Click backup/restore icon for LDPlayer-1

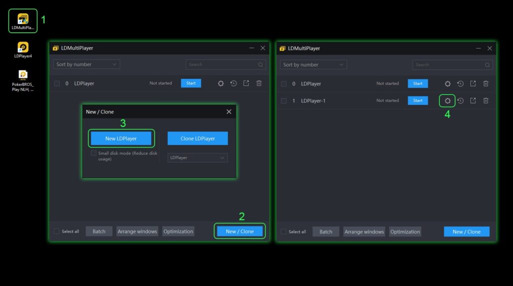click(460, 100)
